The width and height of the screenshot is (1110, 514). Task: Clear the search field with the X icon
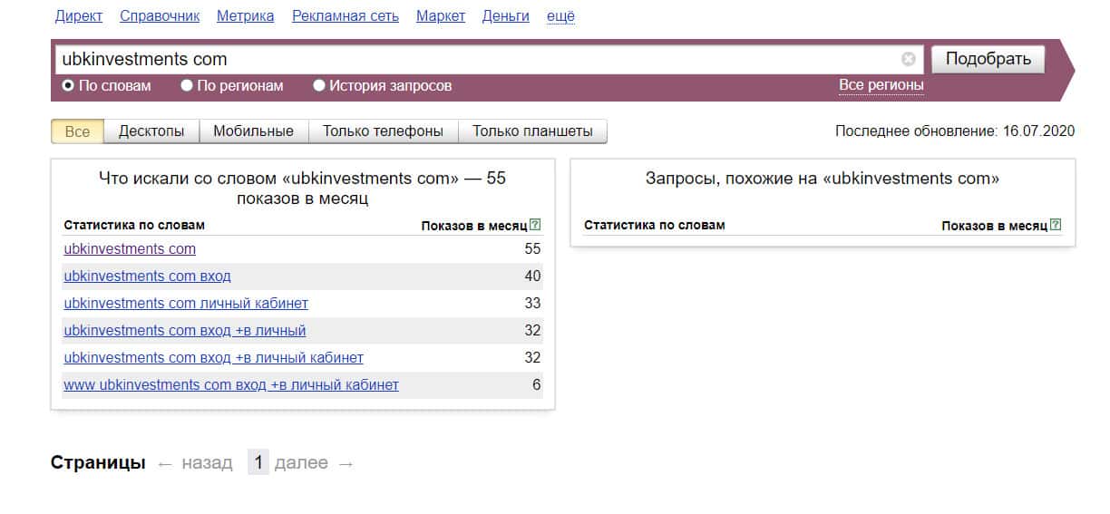[908, 60]
